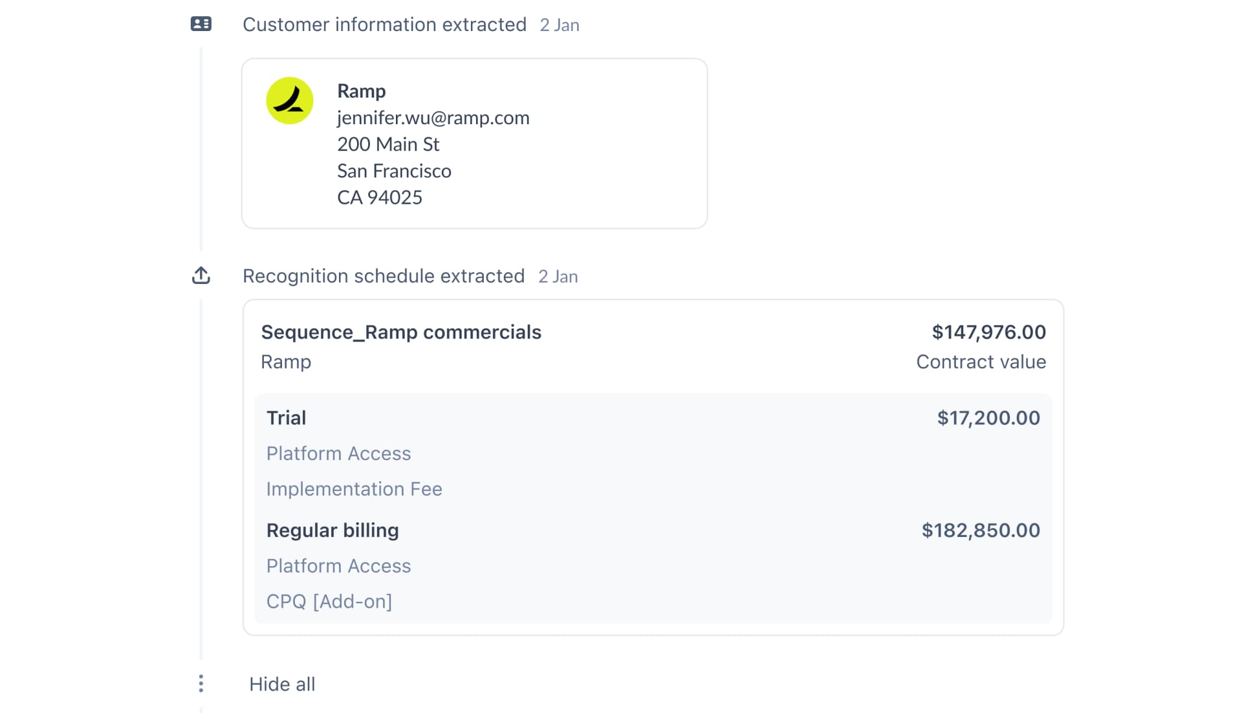Click the CPQ [Add-on] line item
The image size is (1242, 713).
tap(329, 602)
